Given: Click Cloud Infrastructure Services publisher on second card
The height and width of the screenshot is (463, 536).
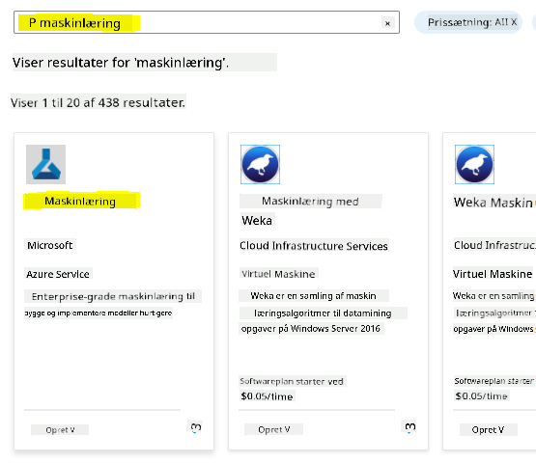Looking at the screenshot, I should click(314, 246).
